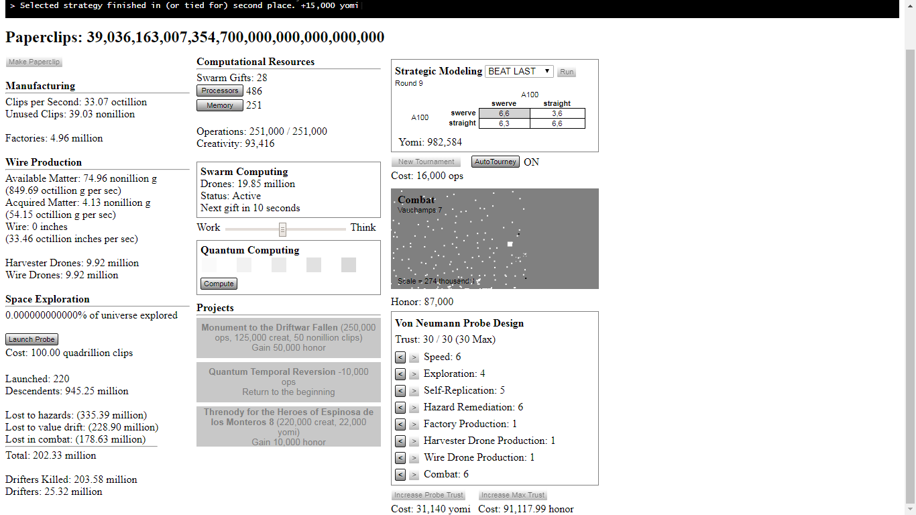Decrease Harvester Drone Production with left arrow
Screen dimensions: 916x515
click(x=400, y=441)
